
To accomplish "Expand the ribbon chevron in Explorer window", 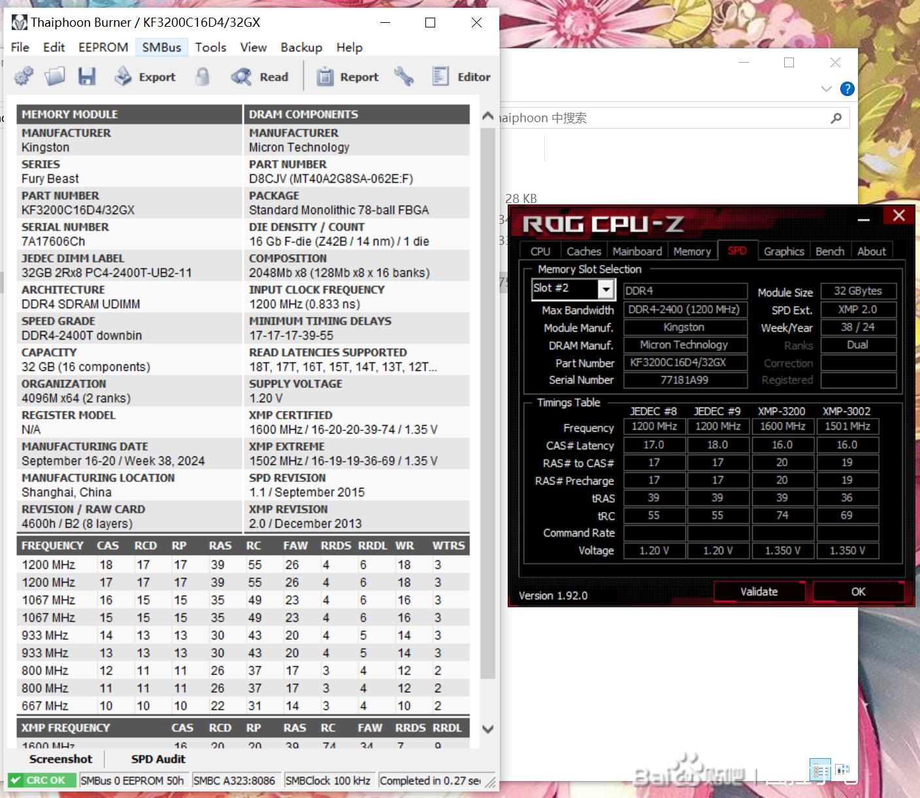I will coord(826,89).
